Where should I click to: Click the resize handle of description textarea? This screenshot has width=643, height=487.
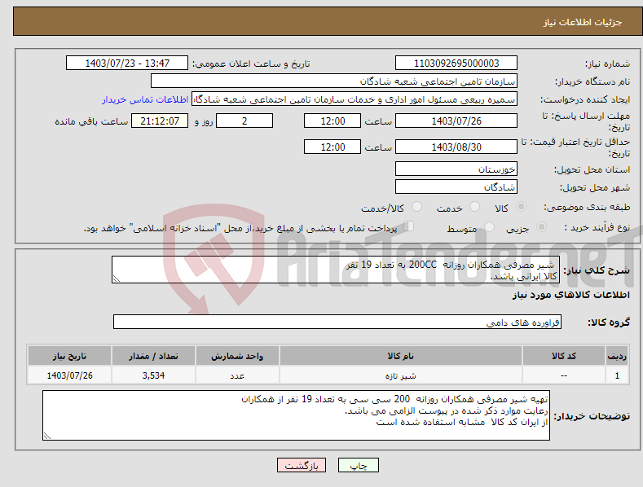(117, 279)
